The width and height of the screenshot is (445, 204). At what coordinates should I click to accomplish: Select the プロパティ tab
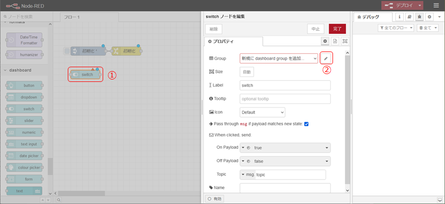[233, 42]
